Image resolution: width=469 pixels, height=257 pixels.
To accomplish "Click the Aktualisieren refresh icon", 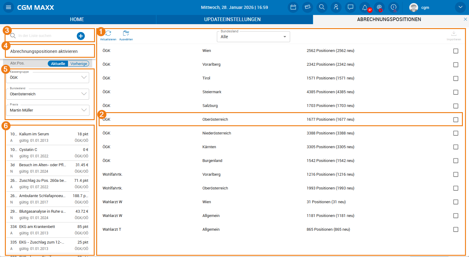I will click(108, 34).
